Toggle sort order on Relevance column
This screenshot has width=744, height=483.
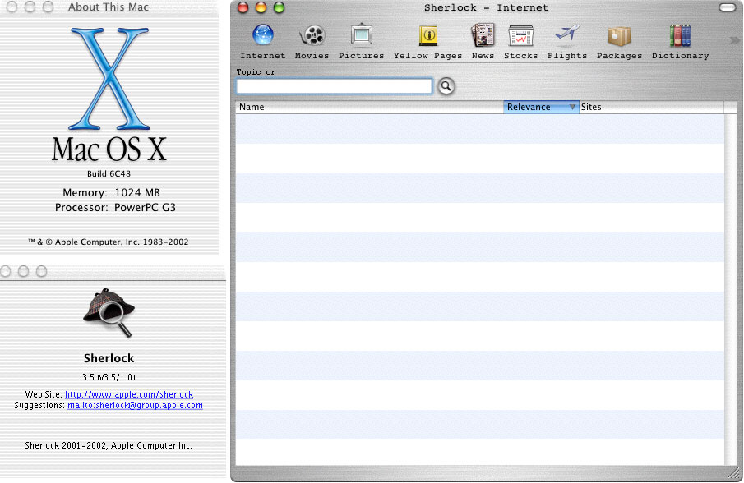pos(541,107)
